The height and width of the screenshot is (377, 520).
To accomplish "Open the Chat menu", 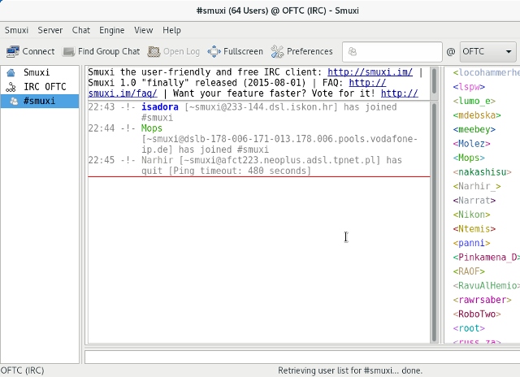I will tap(81, 30).
